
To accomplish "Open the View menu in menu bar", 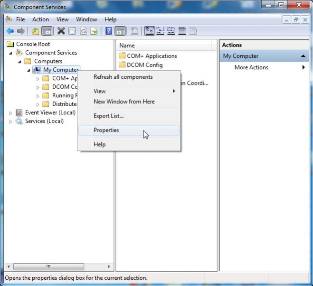I will [x=62, y=19].
